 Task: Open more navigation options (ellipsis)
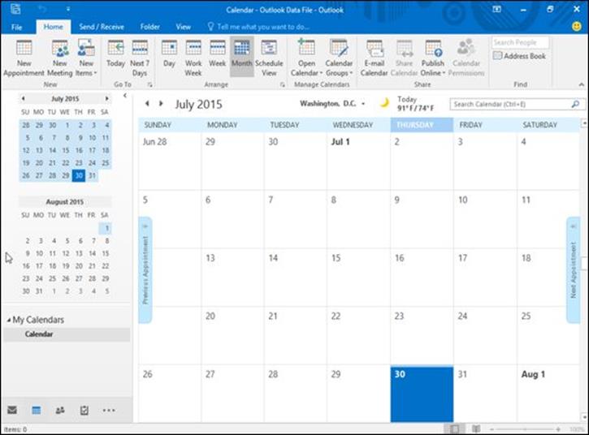point(109,410)
